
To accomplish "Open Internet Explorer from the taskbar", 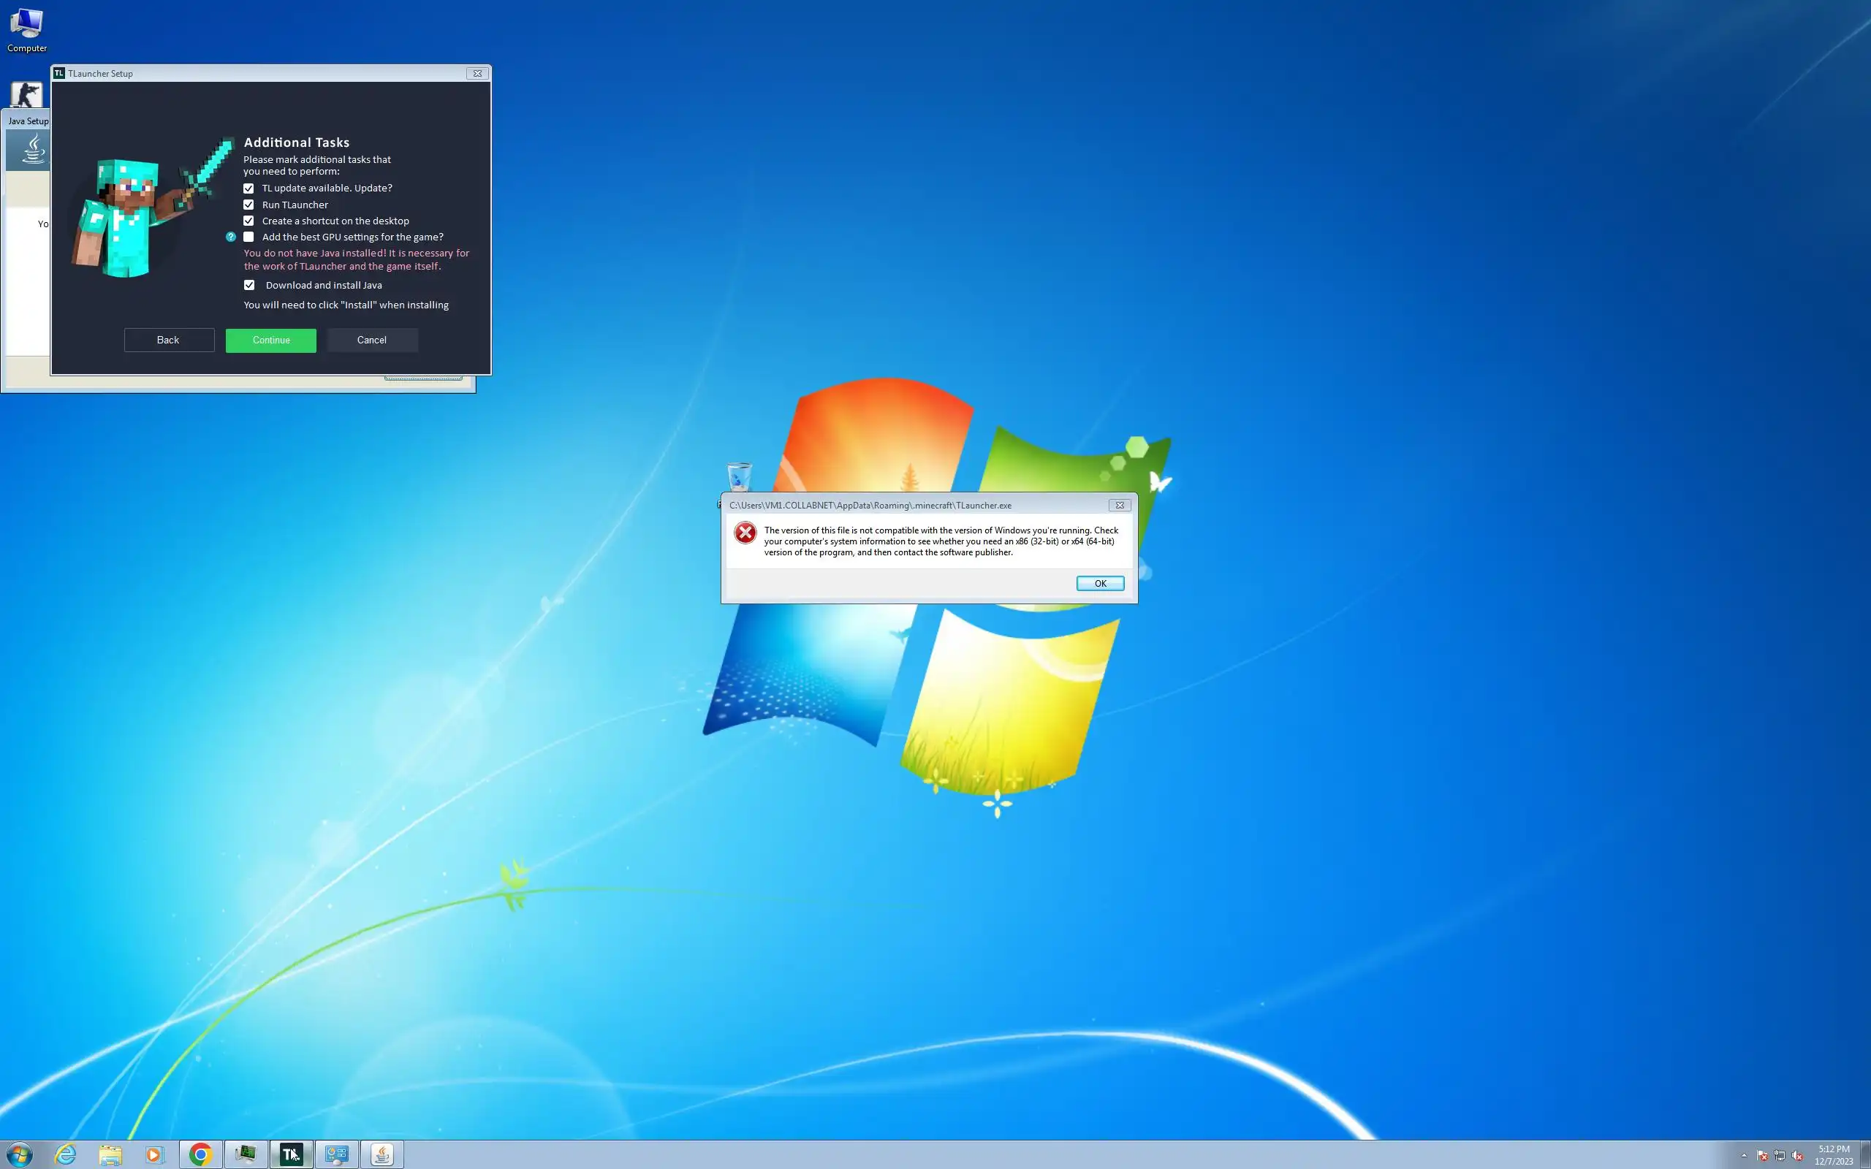I will (66, 1154).
